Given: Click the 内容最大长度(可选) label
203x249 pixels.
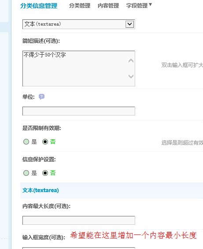Looking at the screenshot, I should pos(46,206).
